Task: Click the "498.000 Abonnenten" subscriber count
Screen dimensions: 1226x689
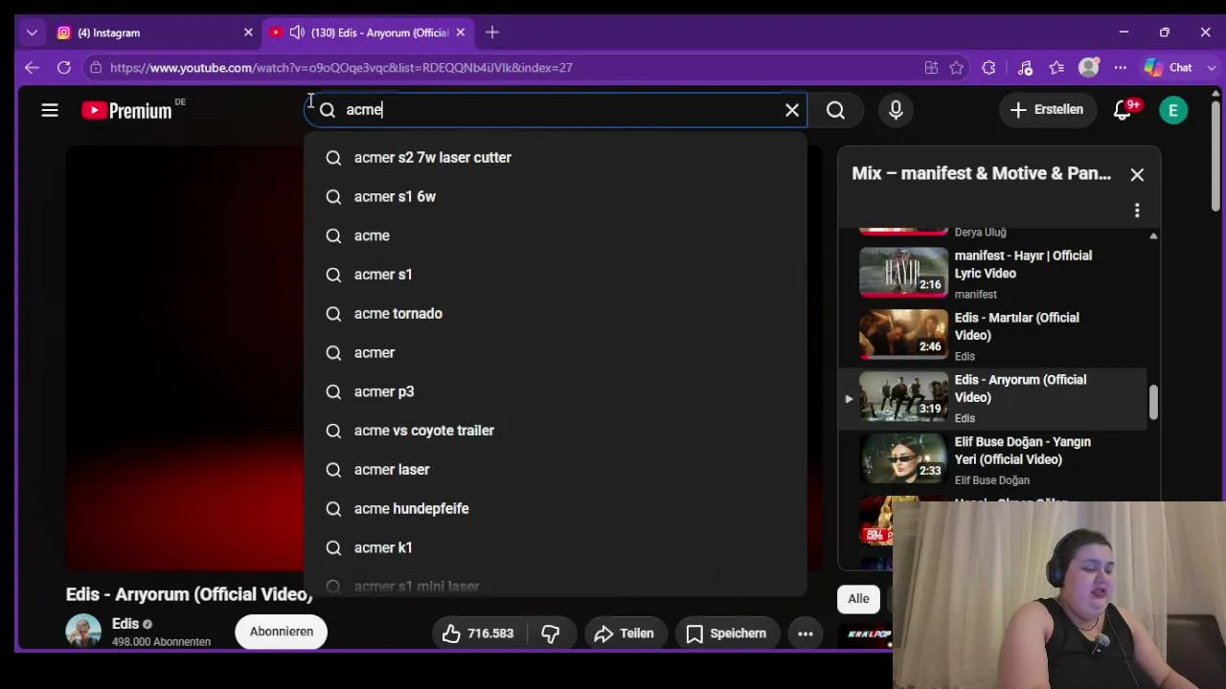Action: click(161, 642)
